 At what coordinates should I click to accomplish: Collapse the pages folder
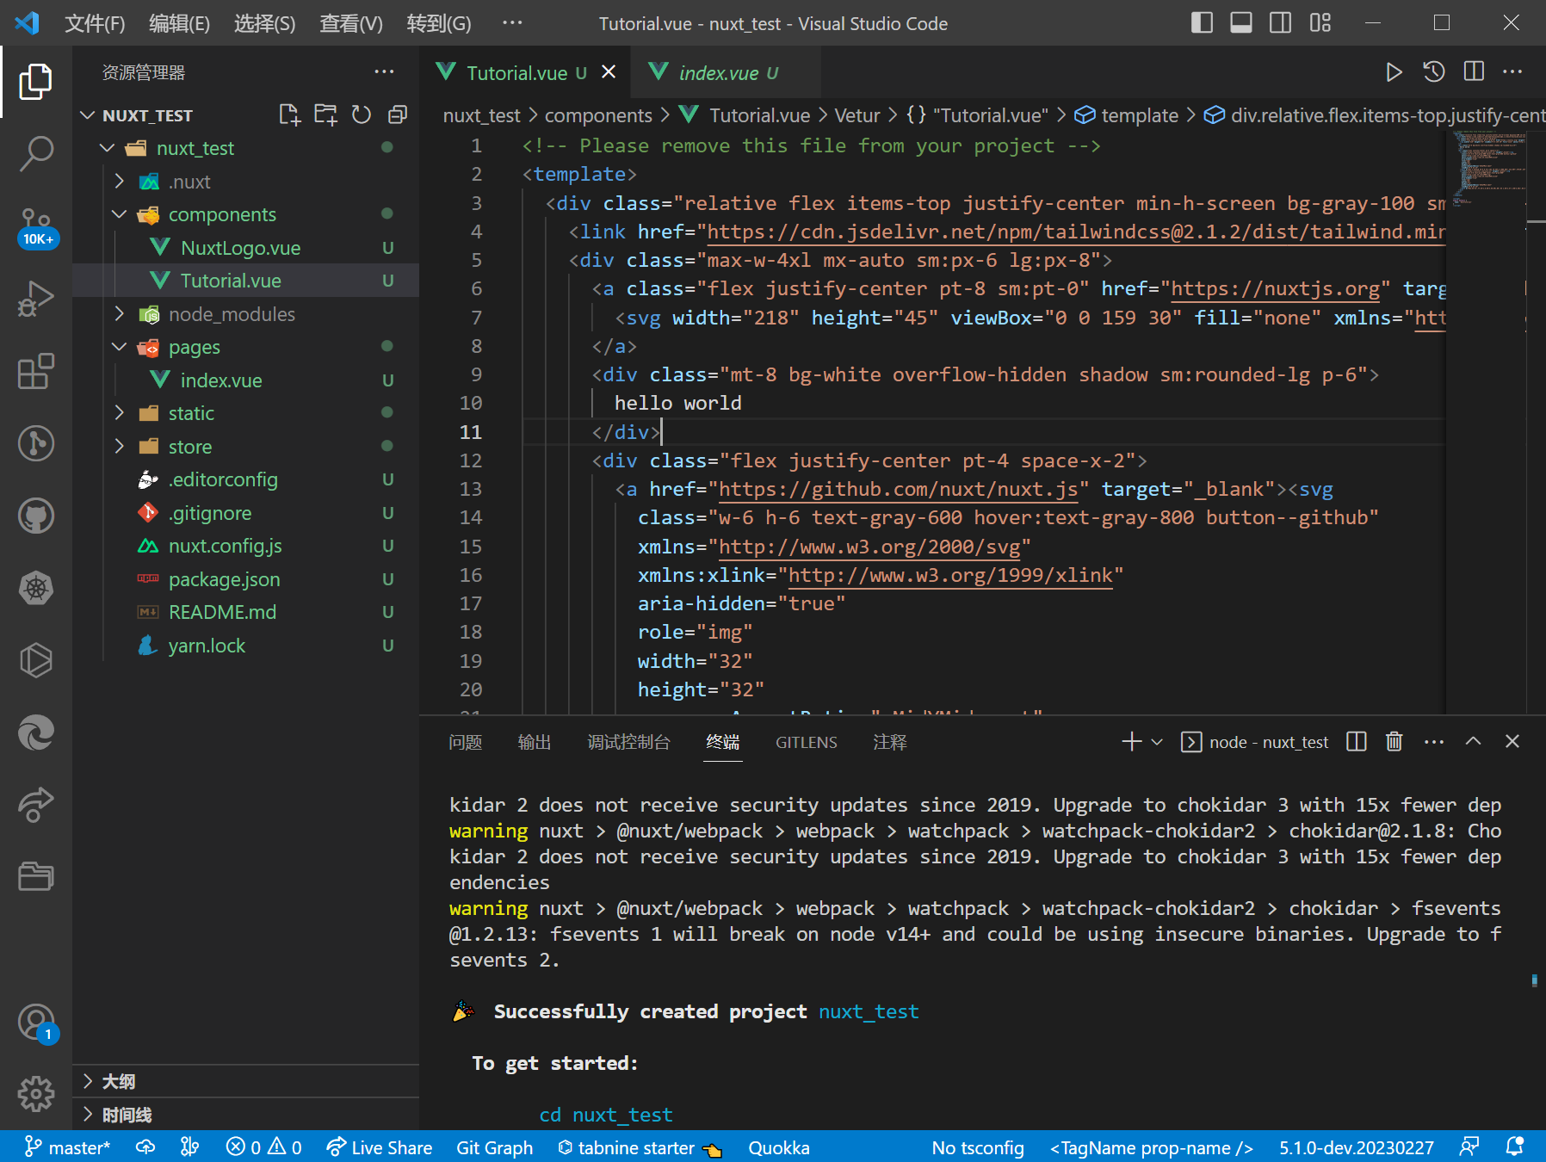coord(120,347)
